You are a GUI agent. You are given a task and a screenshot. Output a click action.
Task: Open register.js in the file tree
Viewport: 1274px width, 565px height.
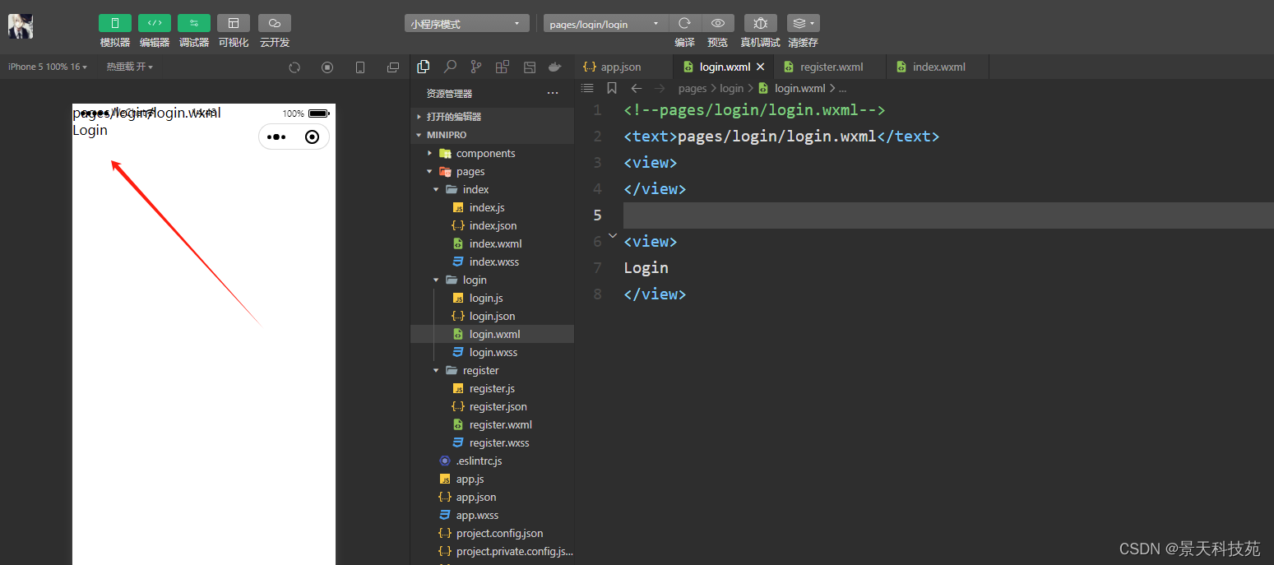click(x=492, y=388)
